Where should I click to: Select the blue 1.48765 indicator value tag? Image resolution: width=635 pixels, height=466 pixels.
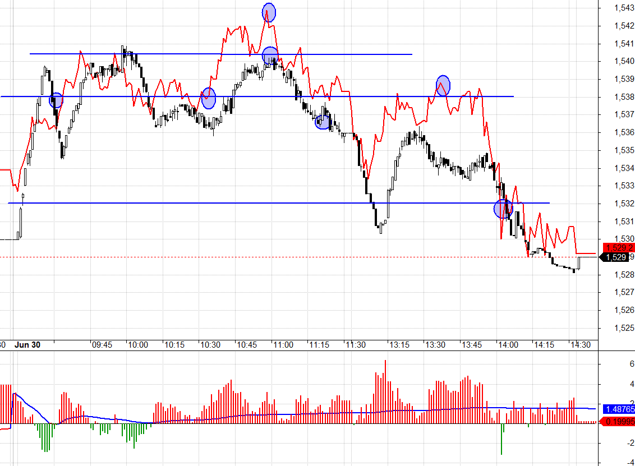click(x=618, y=409)
